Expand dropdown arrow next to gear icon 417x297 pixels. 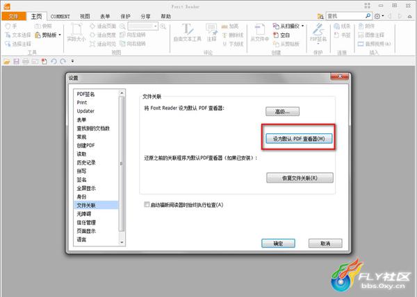point(383,16)
